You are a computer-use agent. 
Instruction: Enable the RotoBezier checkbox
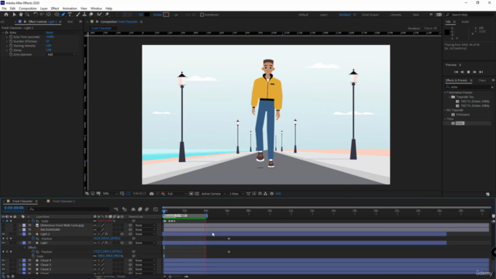click(x=201, y=15)
